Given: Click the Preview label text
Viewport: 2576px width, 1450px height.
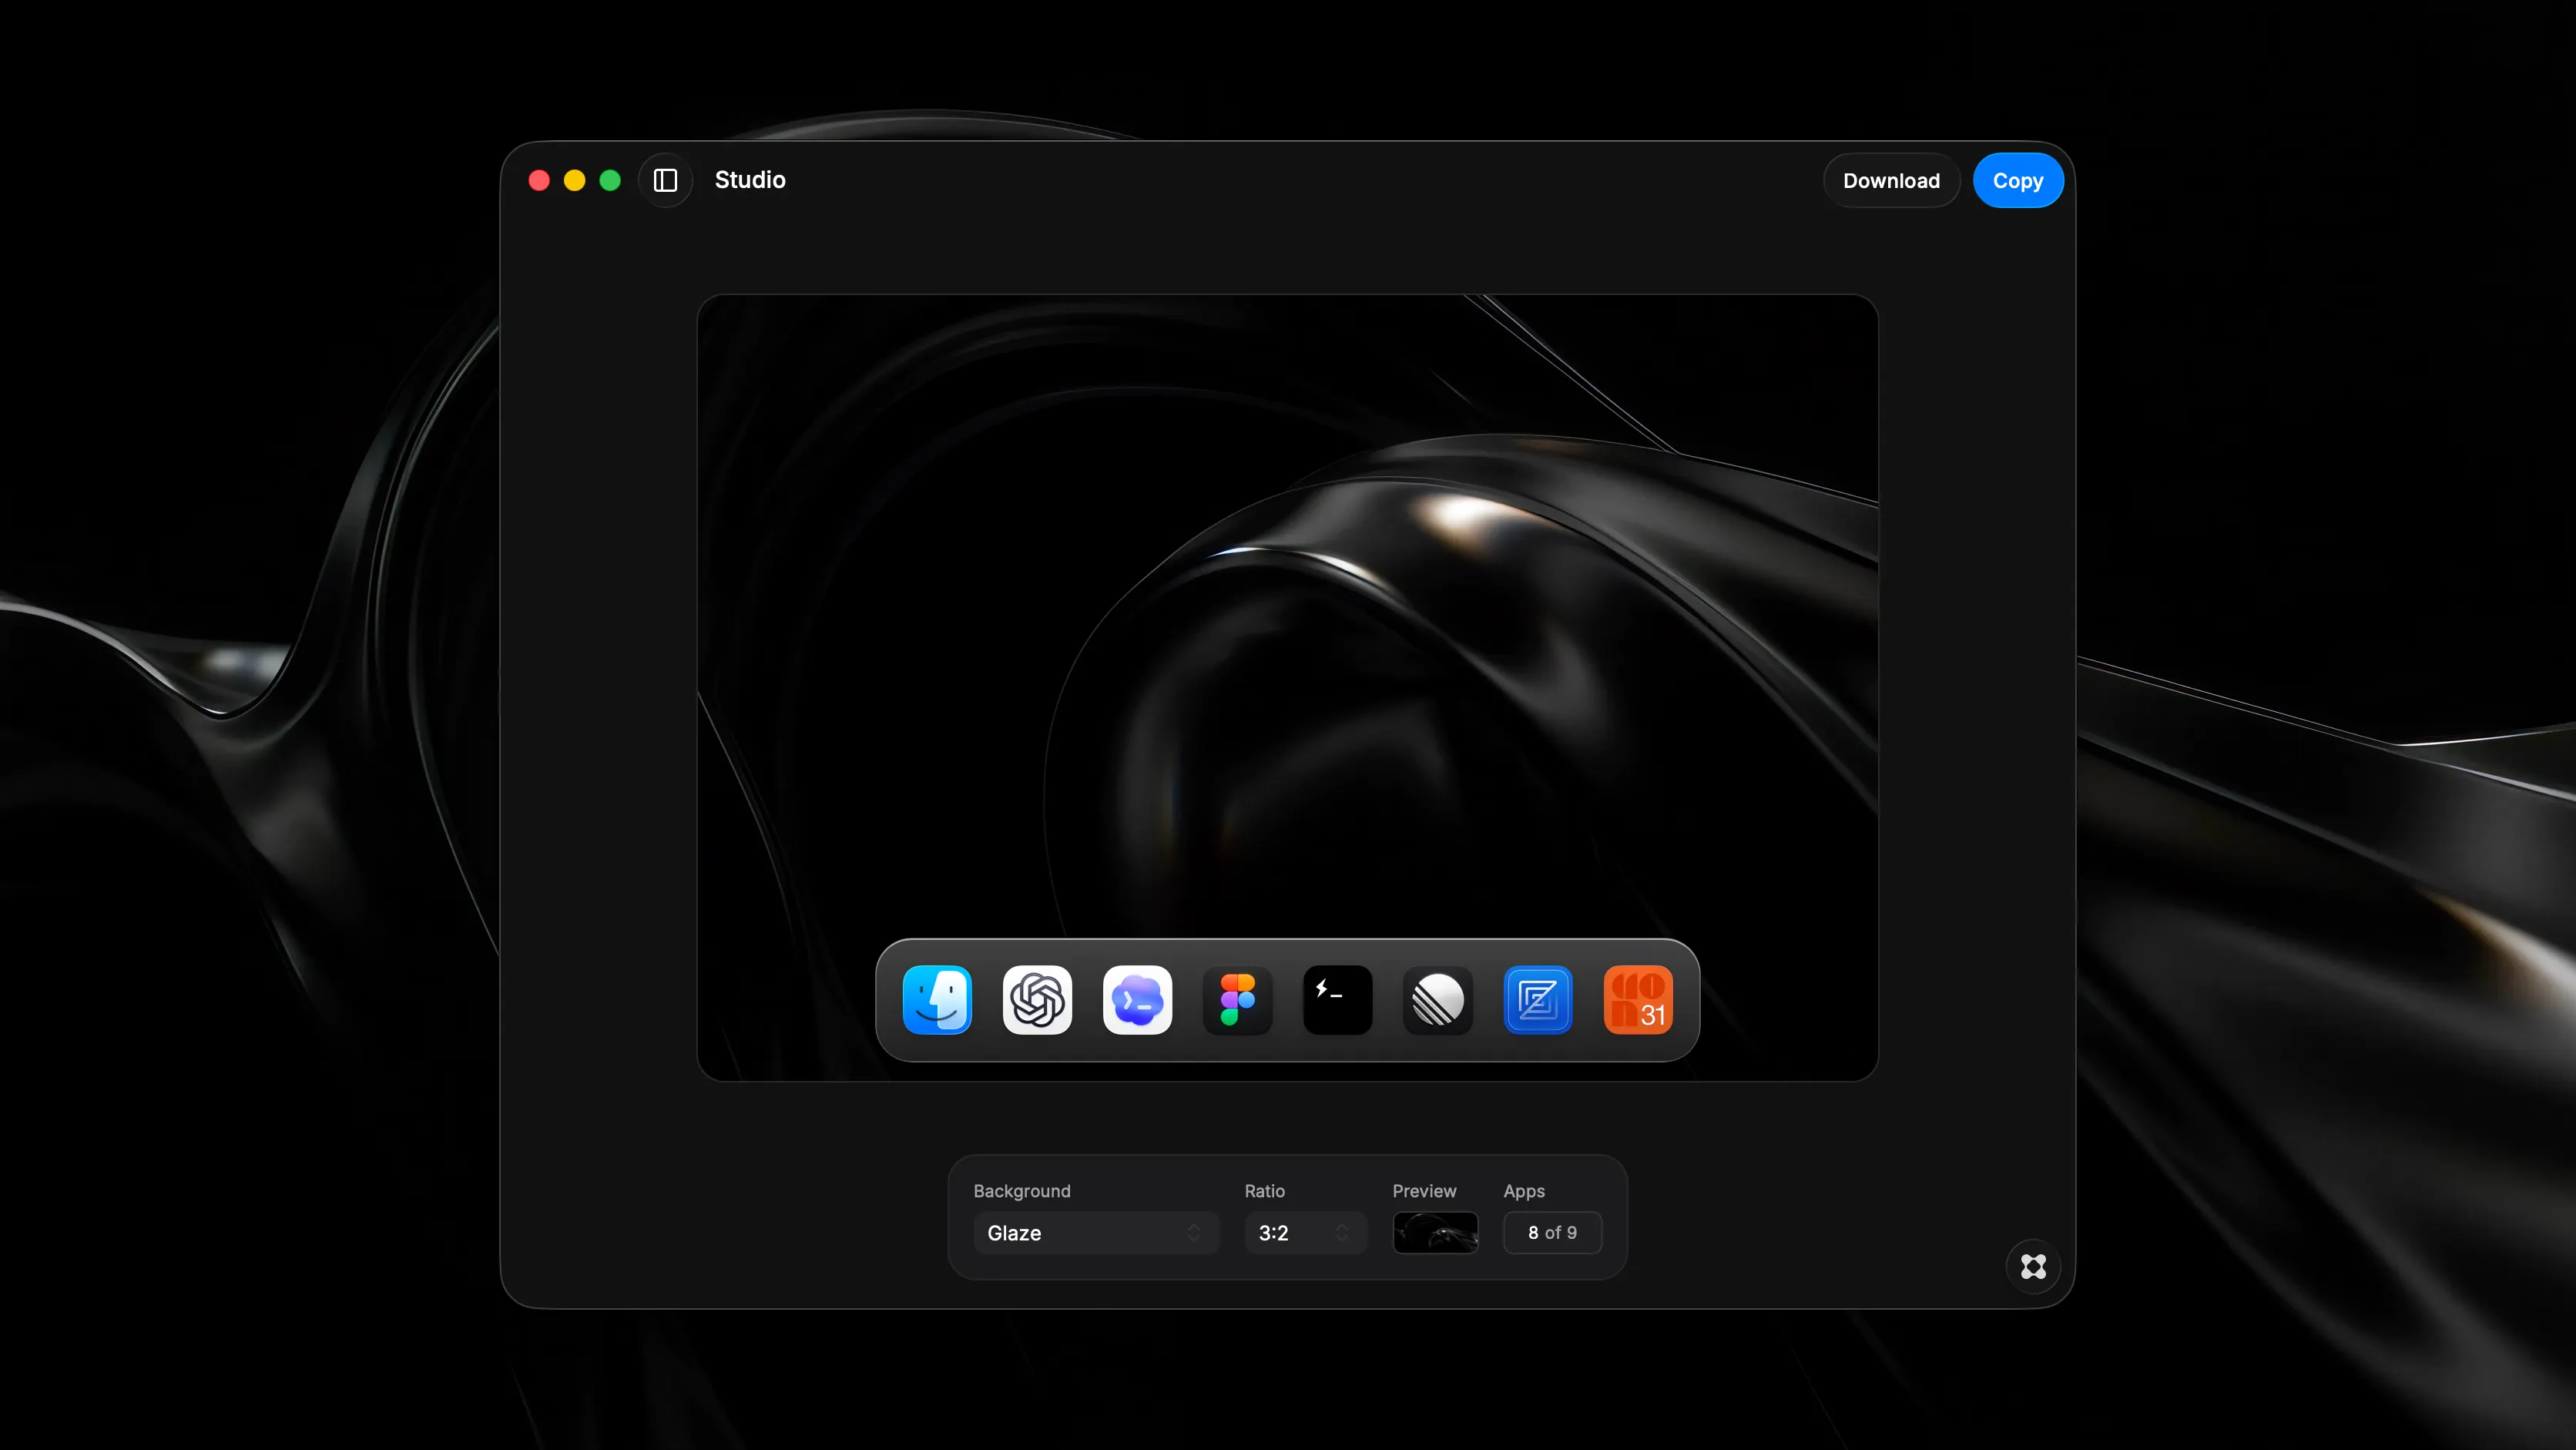Looking at the screenshot, I should [x=1424, y=1190].
